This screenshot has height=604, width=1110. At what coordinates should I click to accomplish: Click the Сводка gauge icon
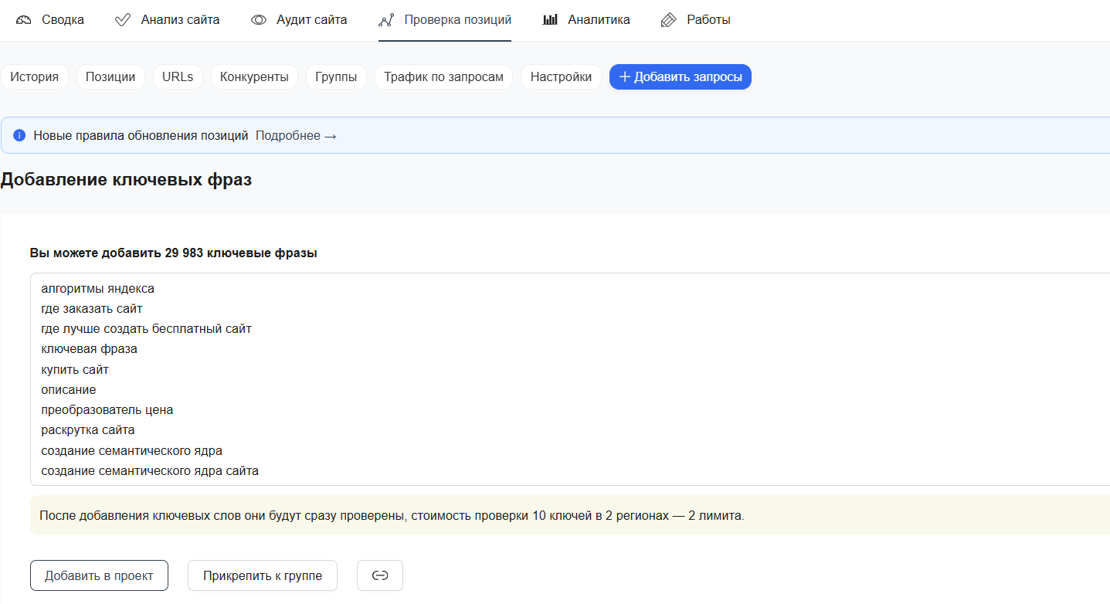point(24,20)
